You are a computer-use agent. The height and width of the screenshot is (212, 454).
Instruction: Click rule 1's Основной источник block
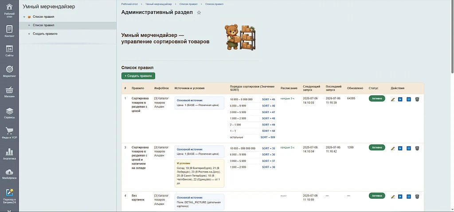199,103
